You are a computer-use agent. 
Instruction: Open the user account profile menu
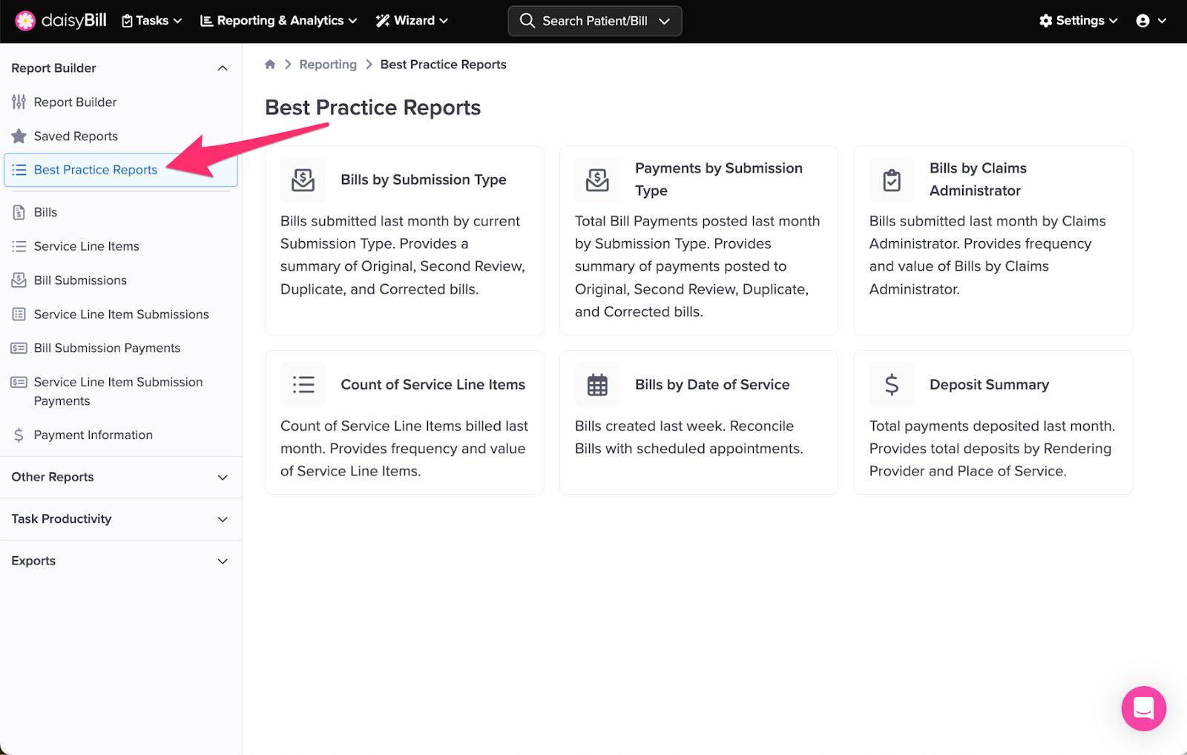pyautogui.click(x=1151, y=21)
